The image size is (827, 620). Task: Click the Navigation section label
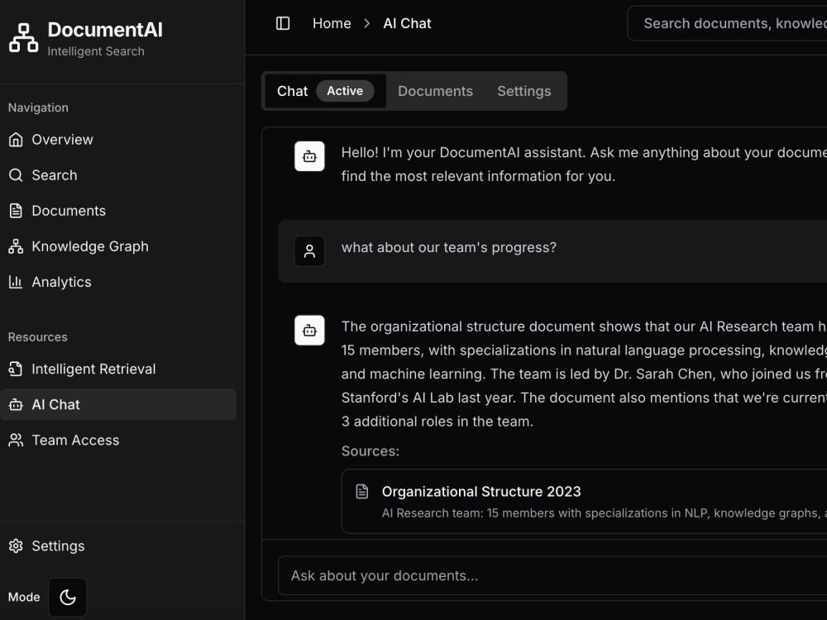[38, 107]
